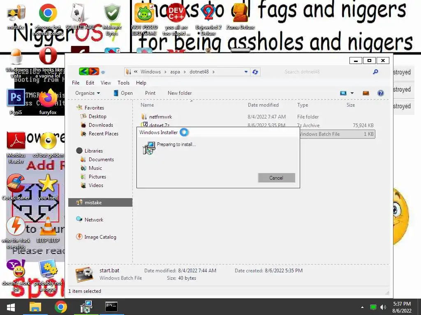Viewport: 421px width, 315px height.
Task: Sort files by the Name column
Action: 147,105
